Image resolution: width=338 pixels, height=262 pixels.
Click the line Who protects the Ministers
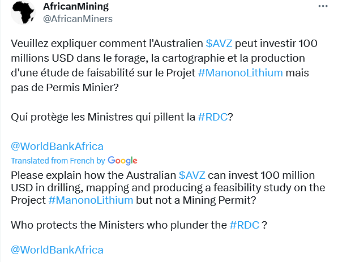click(139, 225)
